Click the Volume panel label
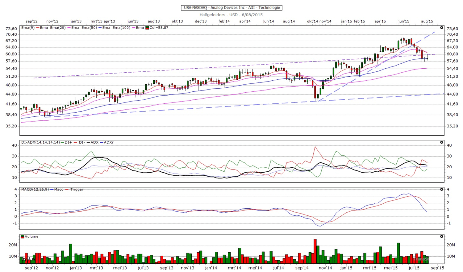The image size is (463, 272). [31, 237]
